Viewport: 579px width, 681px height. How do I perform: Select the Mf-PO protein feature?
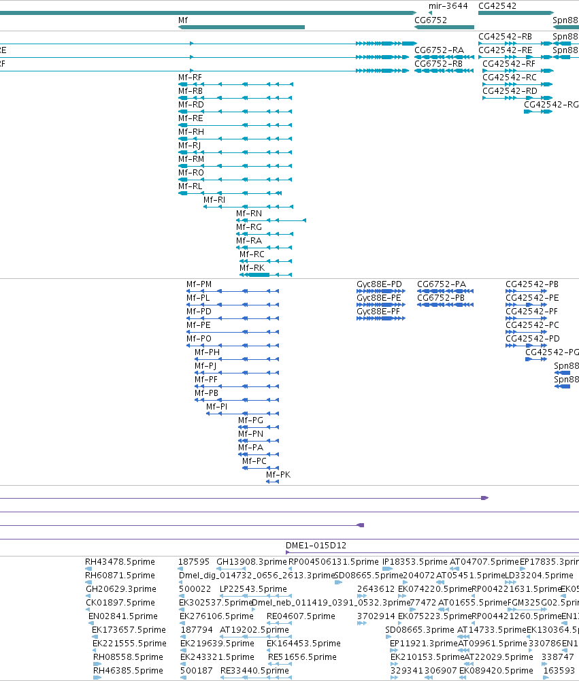pos(233,346)
